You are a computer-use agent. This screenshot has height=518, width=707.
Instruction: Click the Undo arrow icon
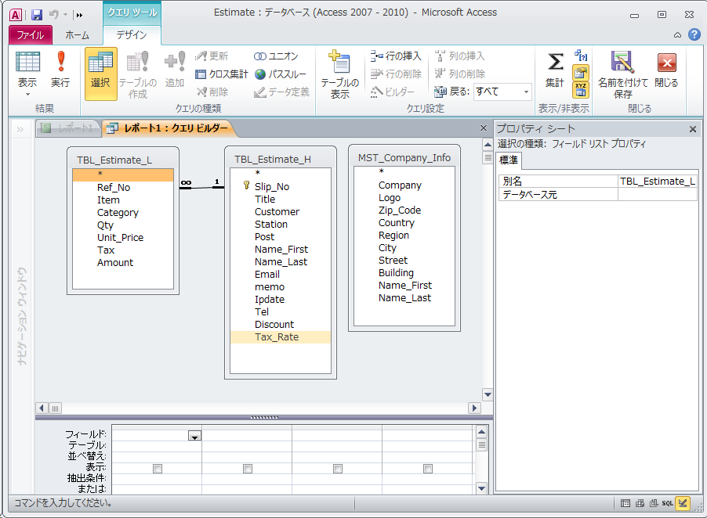point(54,15)
